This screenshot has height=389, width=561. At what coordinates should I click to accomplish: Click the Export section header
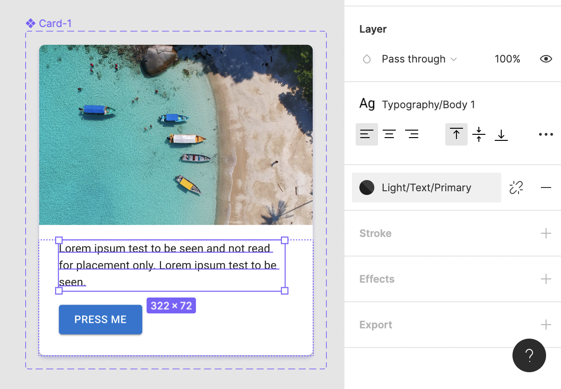coord(376,325)
